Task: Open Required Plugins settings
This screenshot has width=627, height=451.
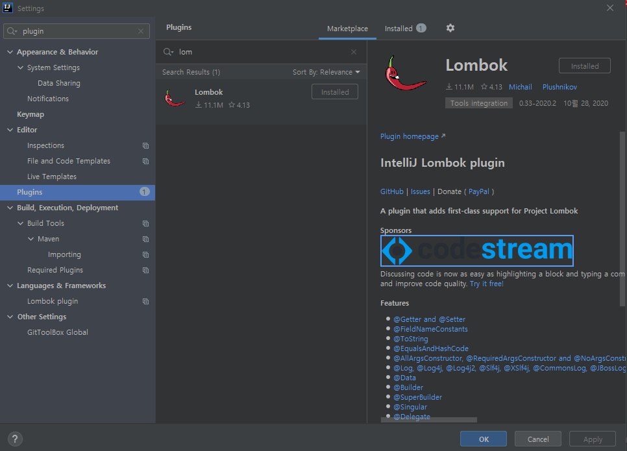Action: pos(55,271)
